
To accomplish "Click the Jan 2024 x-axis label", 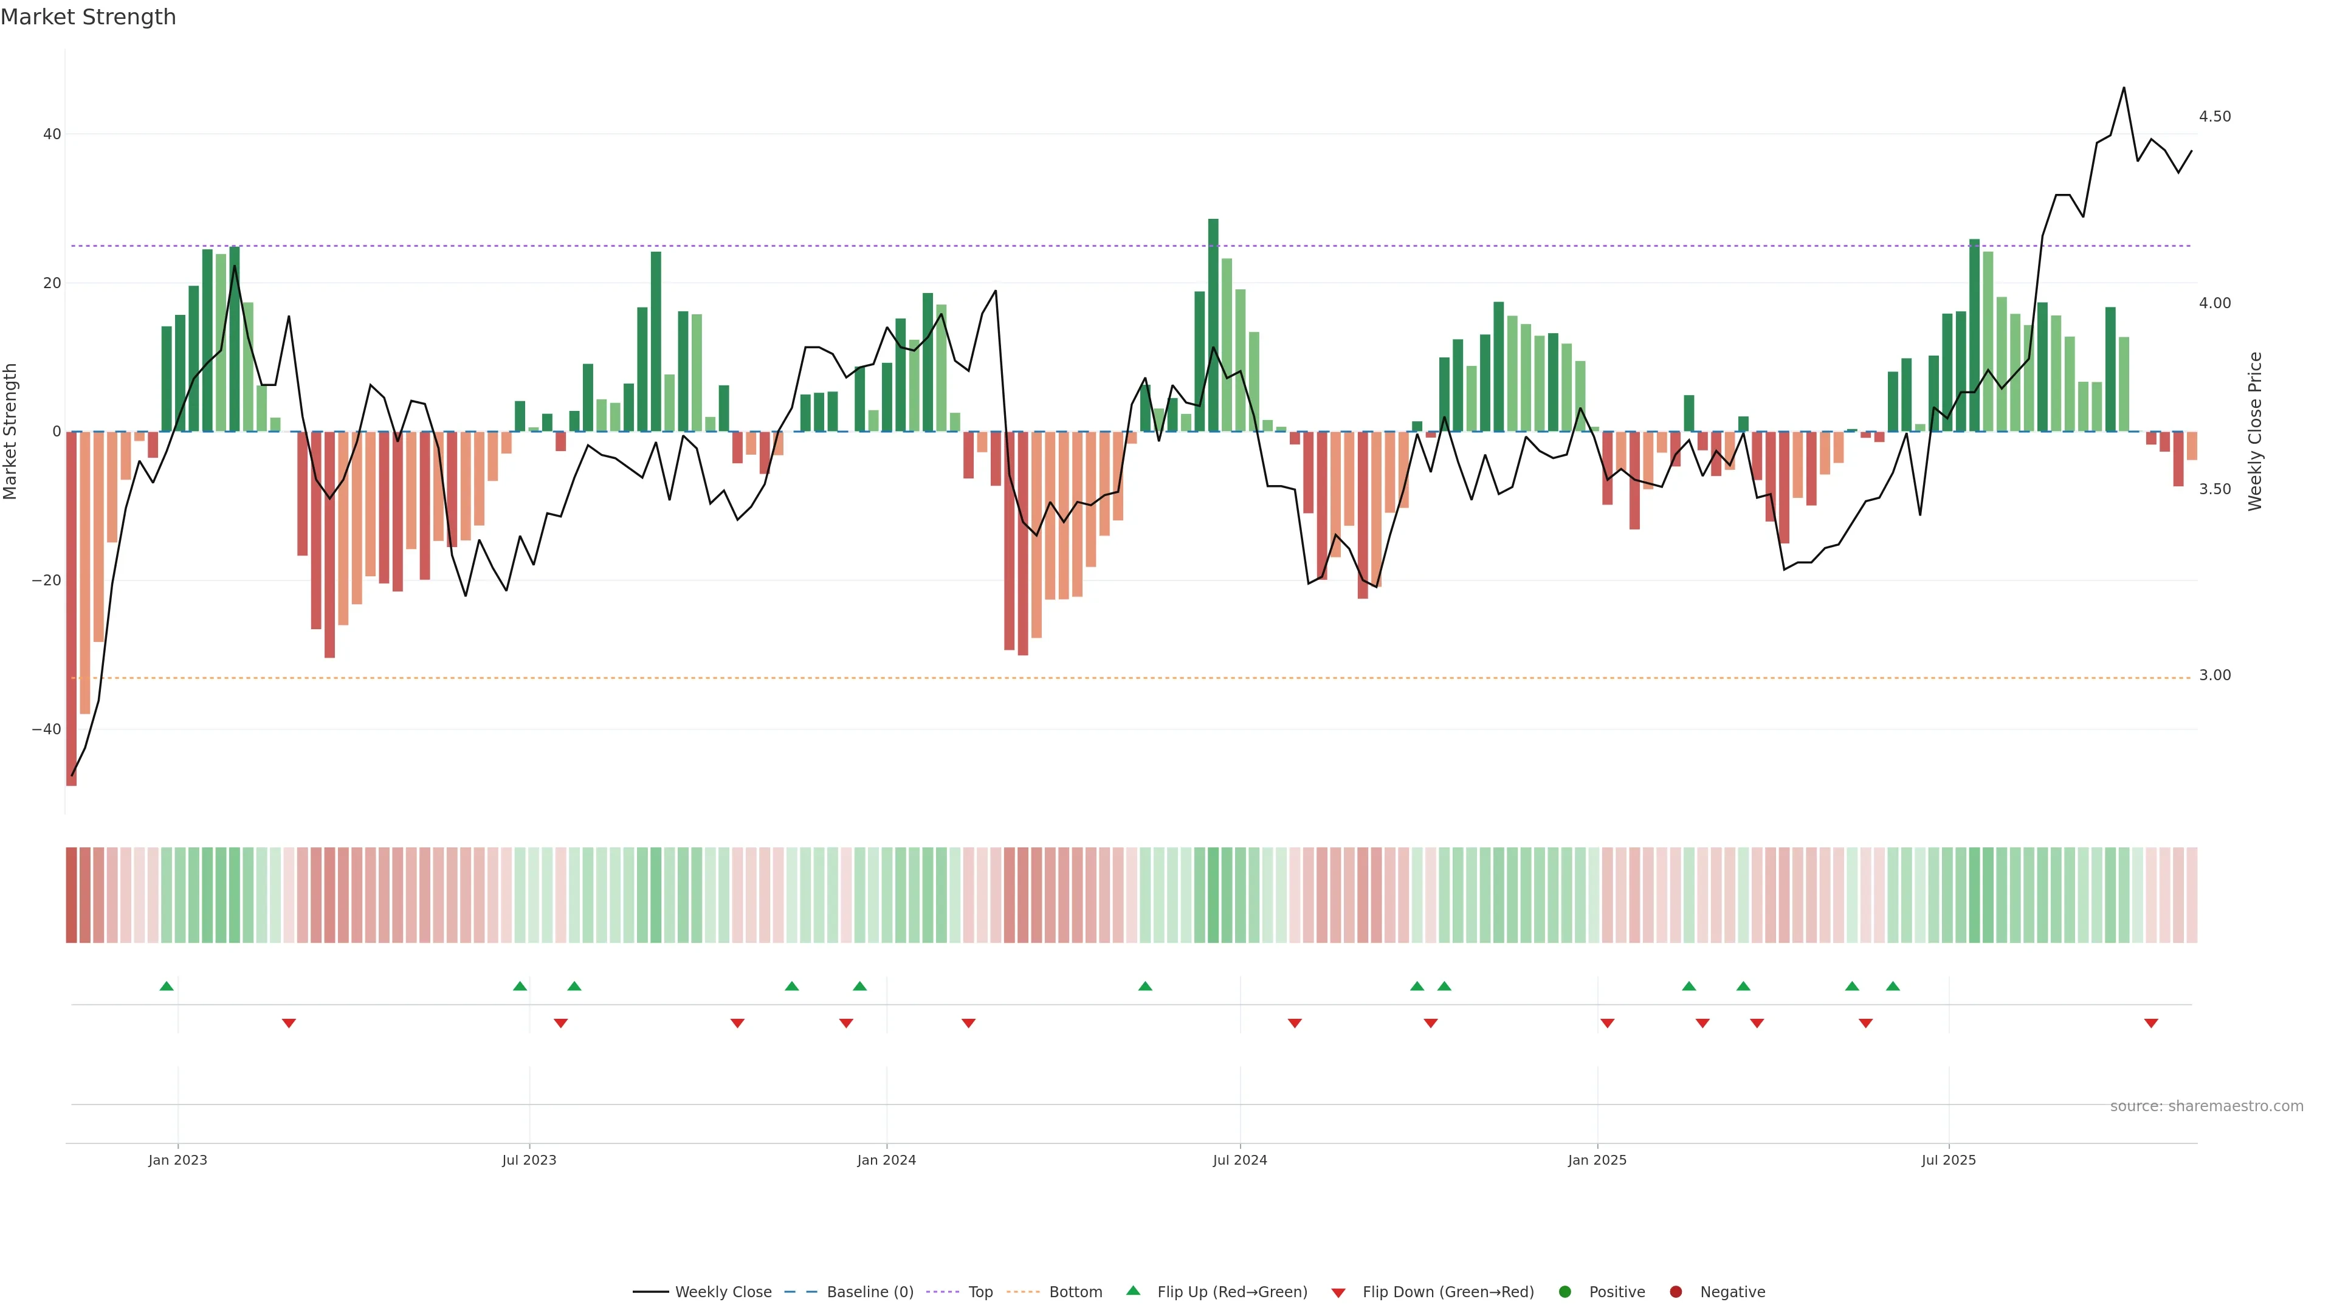I will pyautogui.click(x=886, y=1160).
